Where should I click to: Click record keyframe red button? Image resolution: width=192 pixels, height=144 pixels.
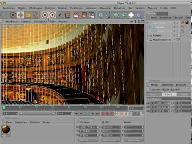(x=104, y=114)
